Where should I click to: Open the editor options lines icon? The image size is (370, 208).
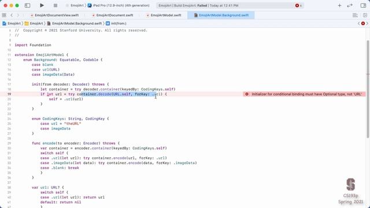(355, 15)
